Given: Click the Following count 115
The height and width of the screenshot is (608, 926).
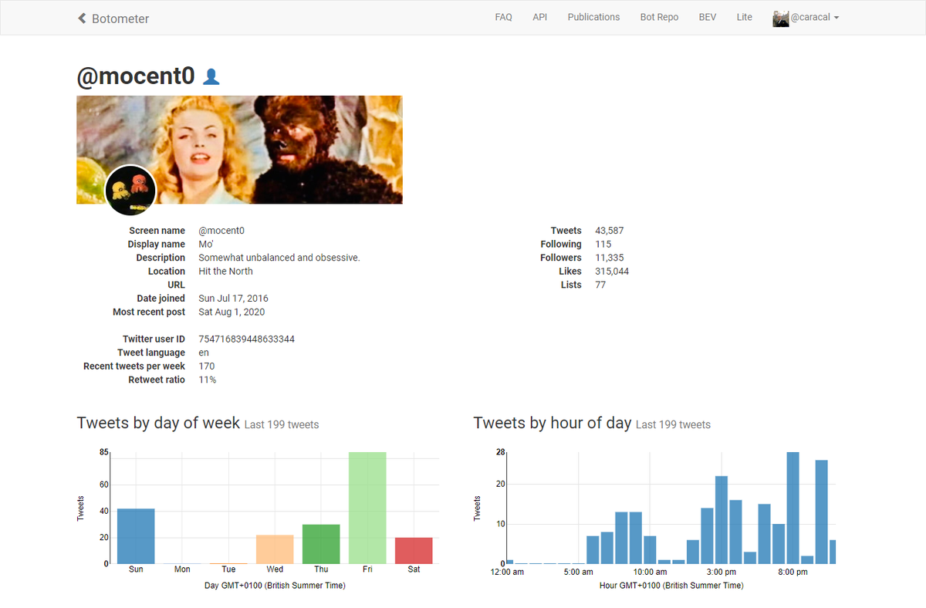Looking at the screenshot, I should [603, 245].
